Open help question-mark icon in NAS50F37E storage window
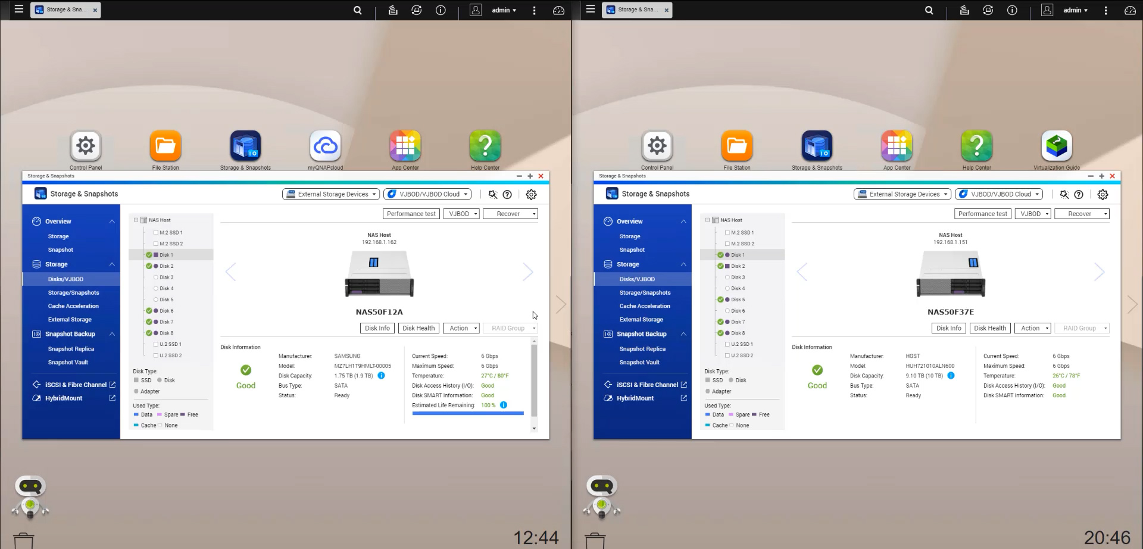The width and height of the screenshot is (1143, 549). [x=1078, y=195]
